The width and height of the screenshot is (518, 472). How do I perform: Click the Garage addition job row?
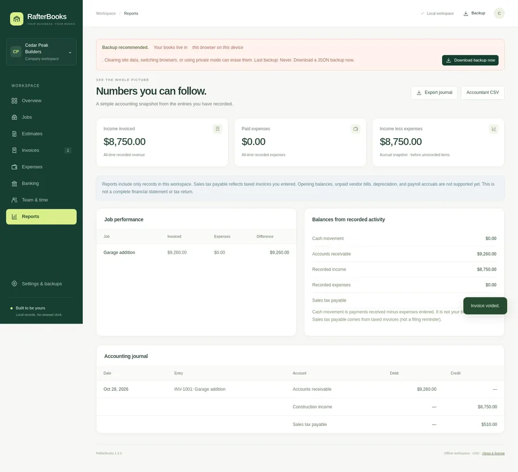point(196,252)
